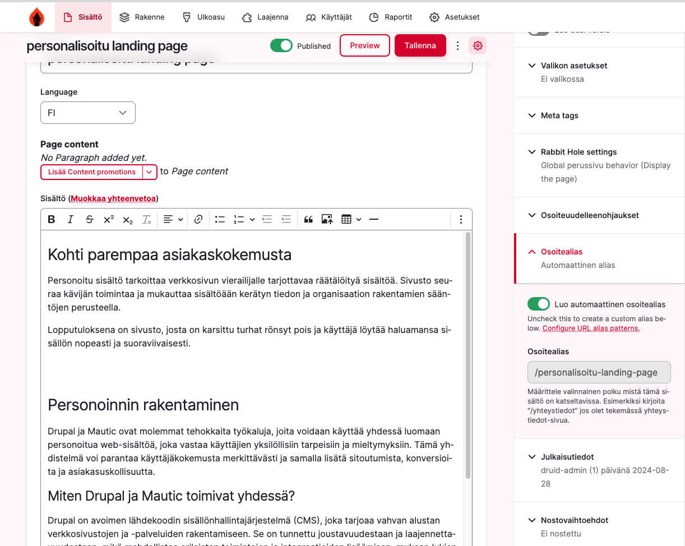Open the Laajenna admin menu
This screenshot has width=685, height=546.
265,17
